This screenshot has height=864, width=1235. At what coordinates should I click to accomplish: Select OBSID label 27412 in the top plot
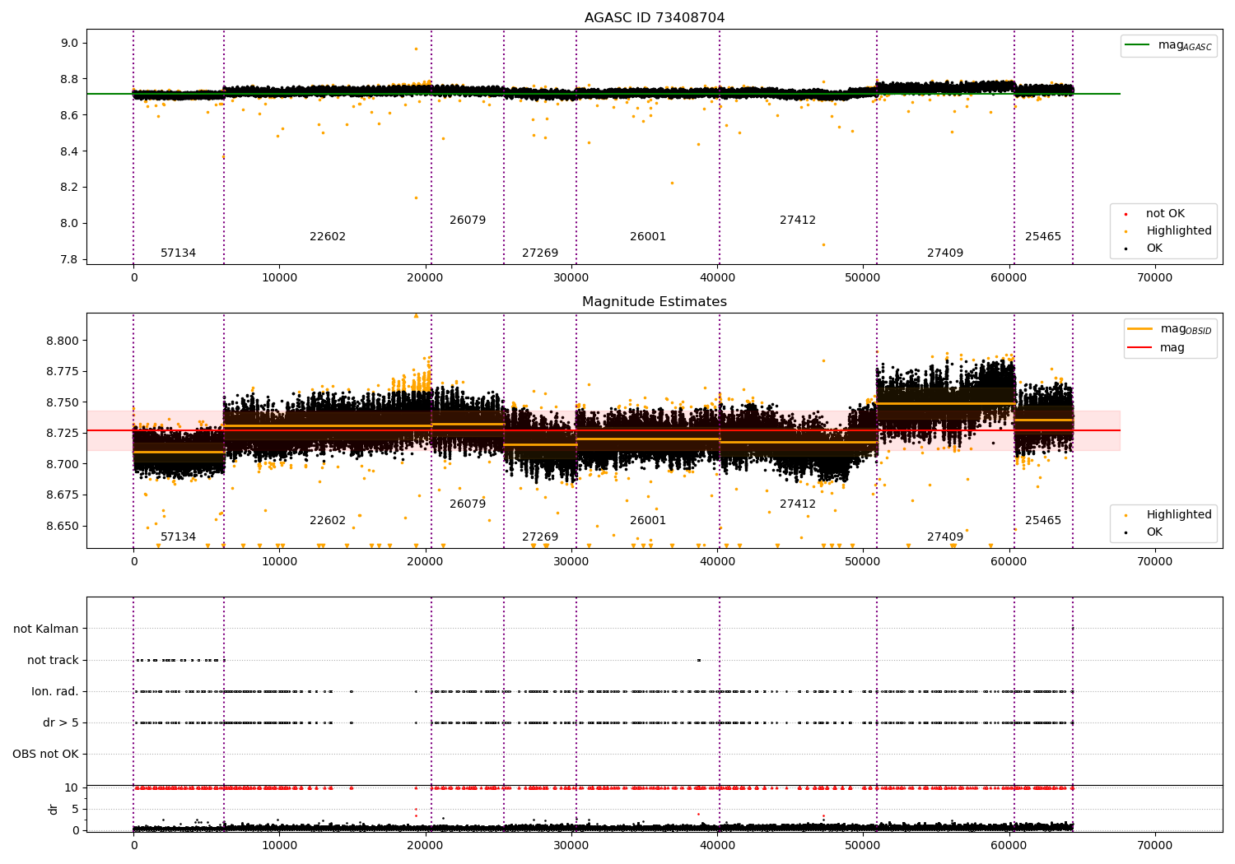coord(798,221)
